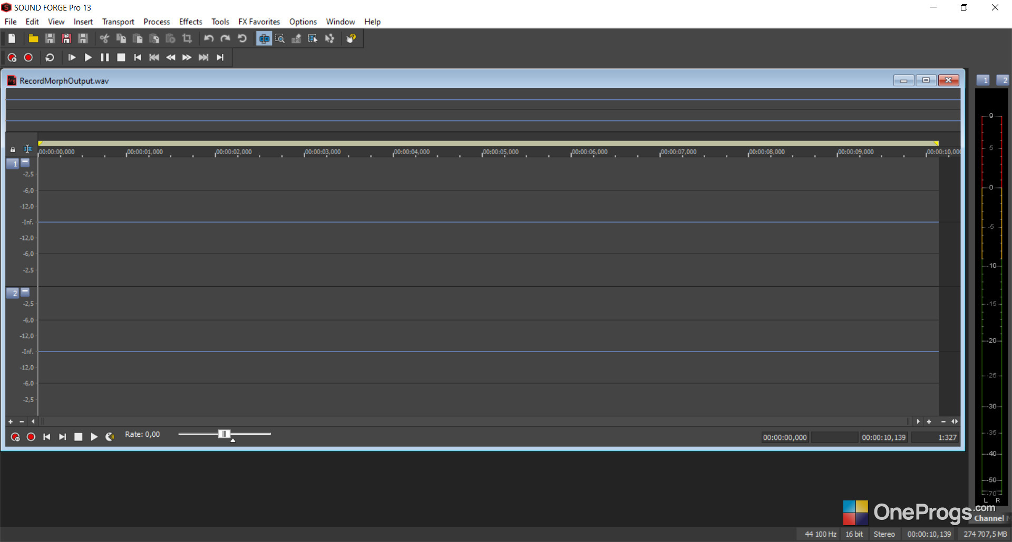1012x542 pixels.
Task: Click the plain Paste clipboard icon
Action: point(138,38)
